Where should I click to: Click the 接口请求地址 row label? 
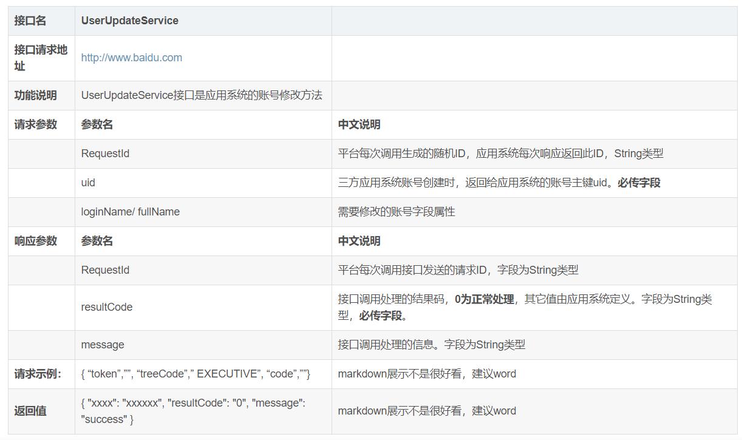coord(40,58)
